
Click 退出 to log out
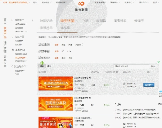click(x=35, y=2)
